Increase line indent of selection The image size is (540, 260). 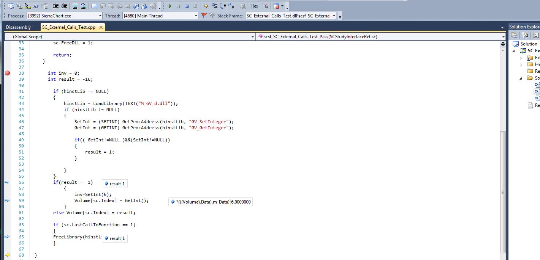click(64, 6)
